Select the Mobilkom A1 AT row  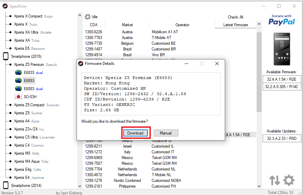coord(169,32)
